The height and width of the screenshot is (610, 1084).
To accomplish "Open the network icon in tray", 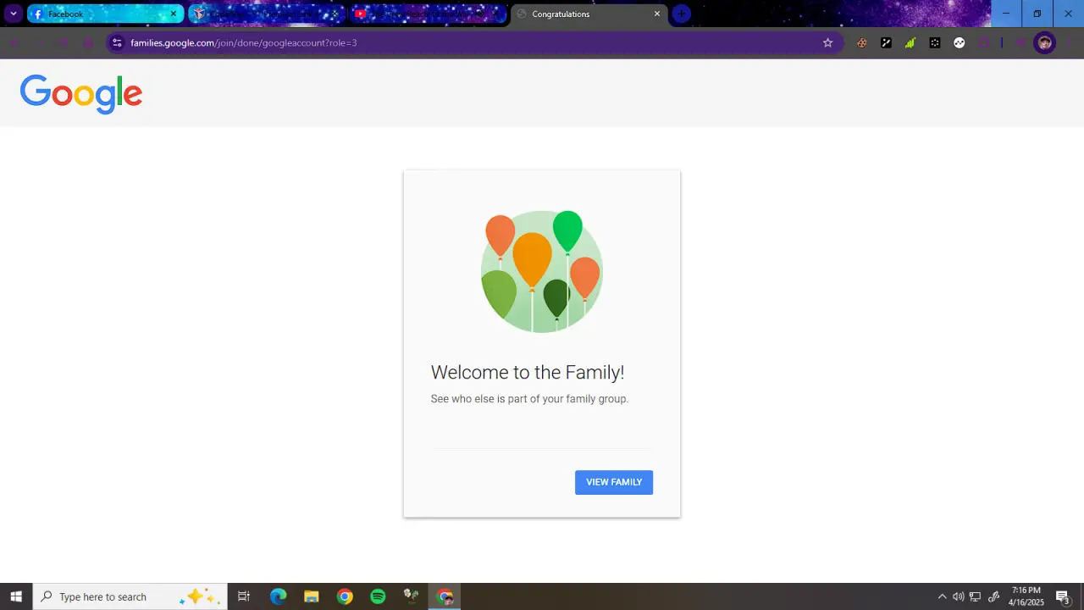I will point(975,596).
